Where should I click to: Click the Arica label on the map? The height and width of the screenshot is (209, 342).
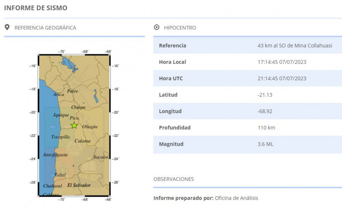59,95
